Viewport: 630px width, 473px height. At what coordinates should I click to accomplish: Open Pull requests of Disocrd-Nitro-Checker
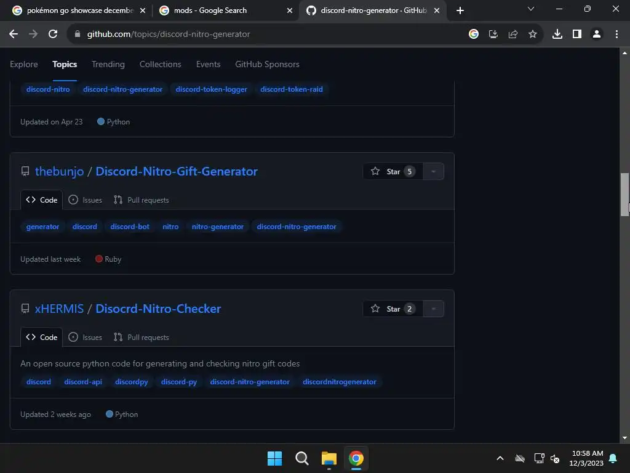click(x=141, y=337)
